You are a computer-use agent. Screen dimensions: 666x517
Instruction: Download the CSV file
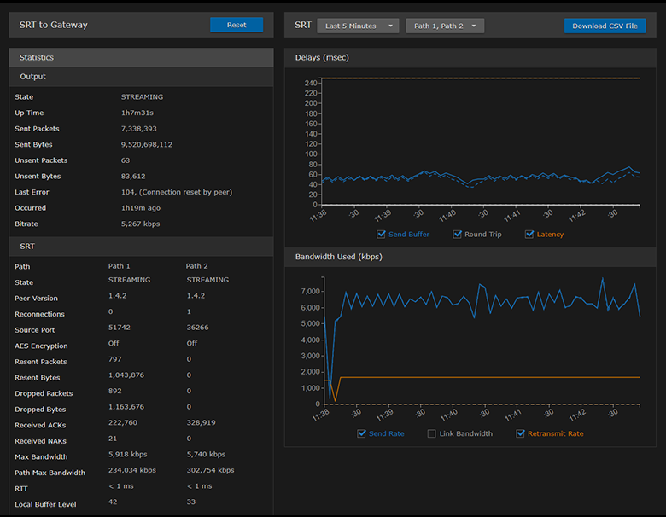point(605,26)
